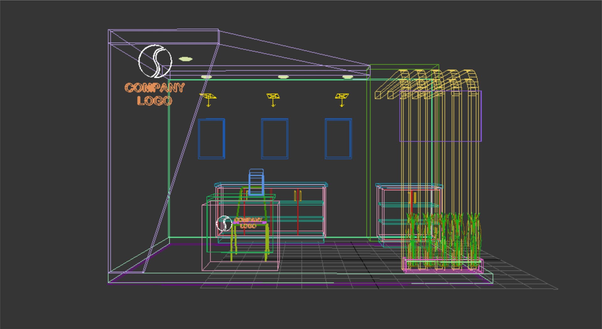Screen dimensions: 602x329
Task: Select the small COMPANY LOGO text on desk
Action: pyautogui.click(x=248, y=223)
